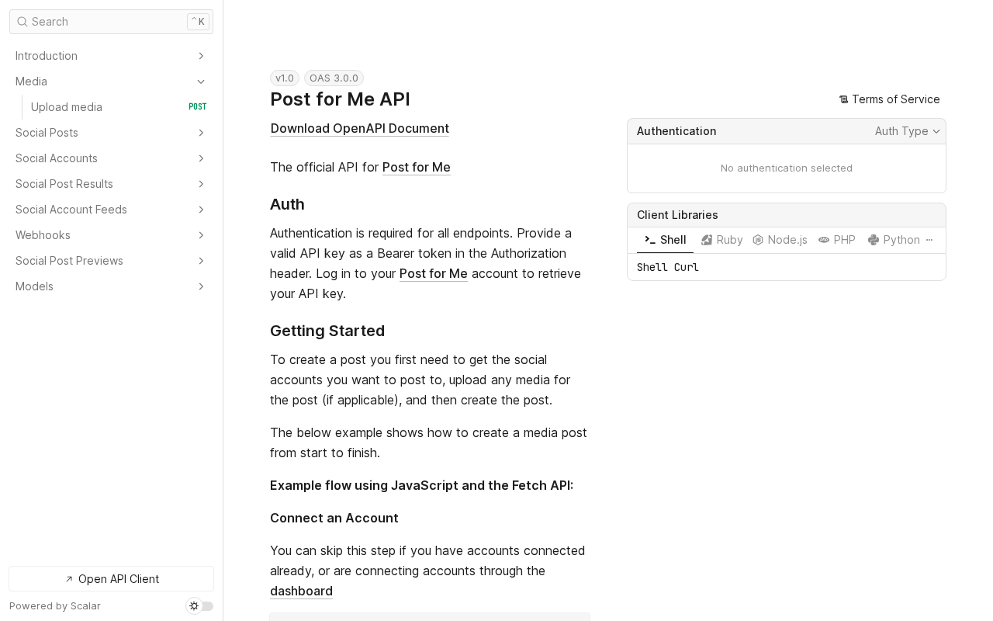Click the search magnifier icon

(x=22, y=22)
